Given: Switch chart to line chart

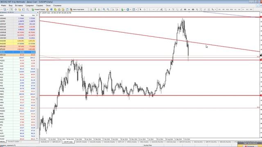Looking at the screenshot, I should [99, 9].
